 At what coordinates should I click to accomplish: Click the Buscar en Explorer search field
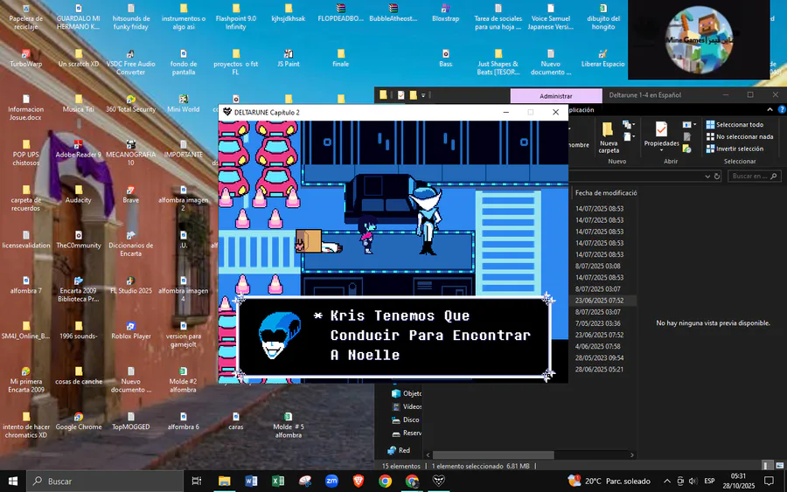pyautogui.click(x=755, y=176)
